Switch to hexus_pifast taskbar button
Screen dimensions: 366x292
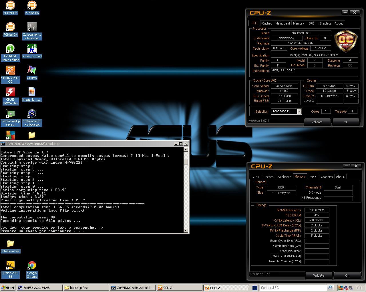coord(86,288)
